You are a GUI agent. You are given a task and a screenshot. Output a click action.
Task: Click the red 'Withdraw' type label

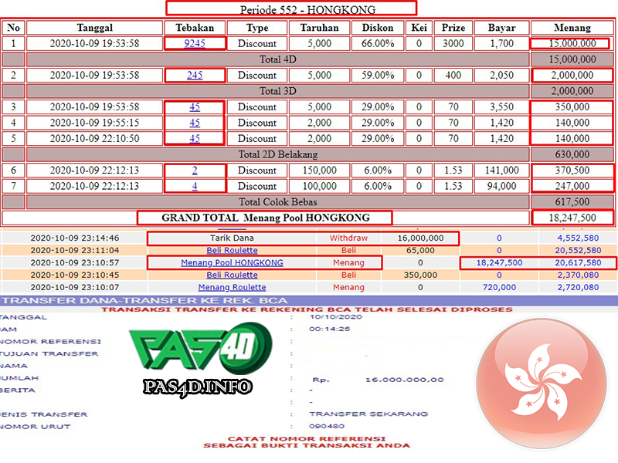349,238
